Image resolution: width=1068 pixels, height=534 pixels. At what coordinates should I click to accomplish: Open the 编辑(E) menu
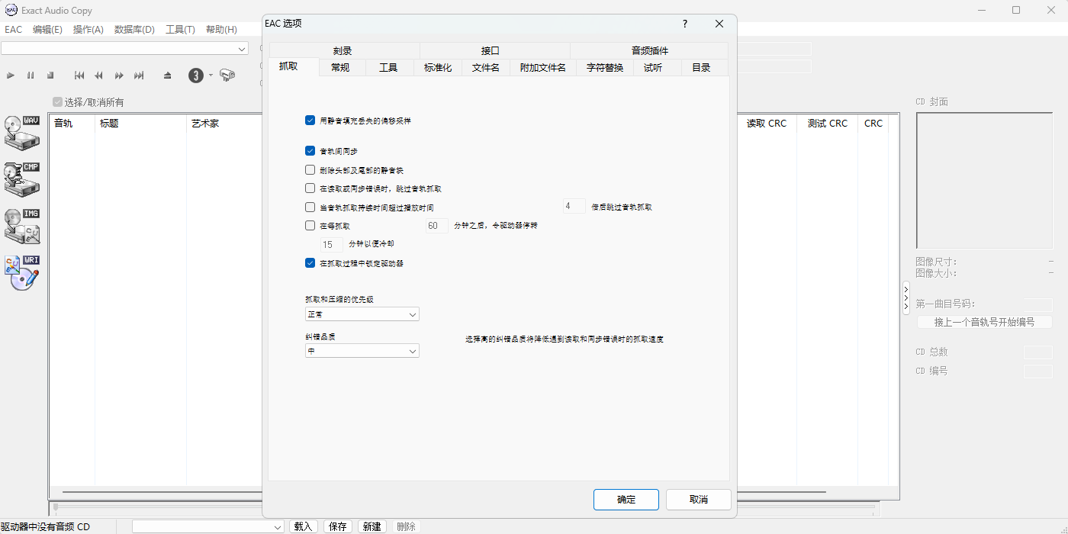47,30
